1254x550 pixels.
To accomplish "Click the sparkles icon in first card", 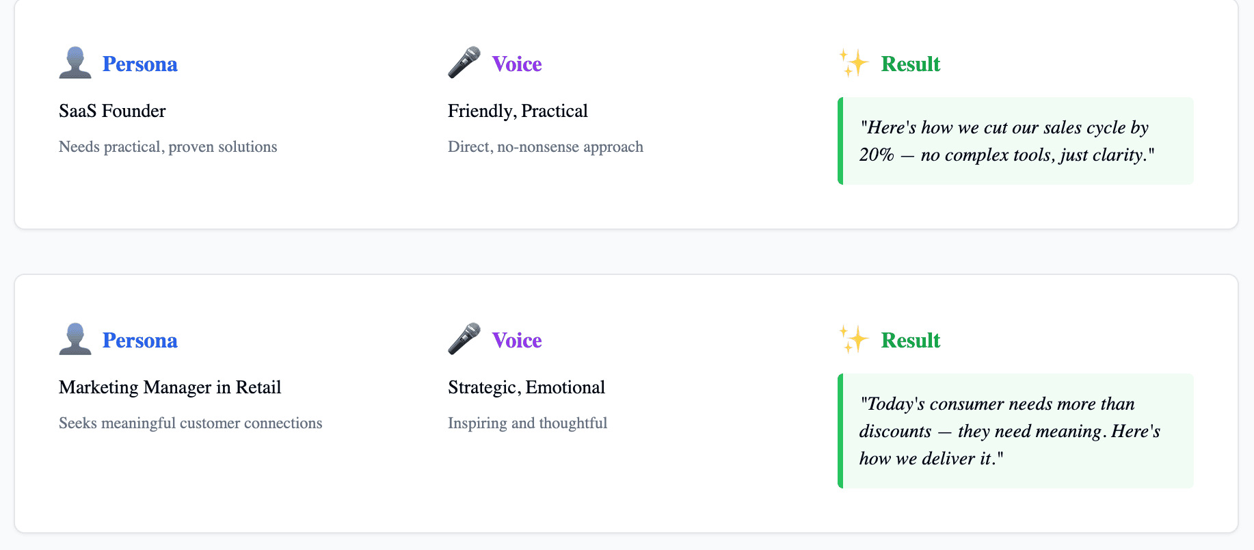I will [854, 63].
